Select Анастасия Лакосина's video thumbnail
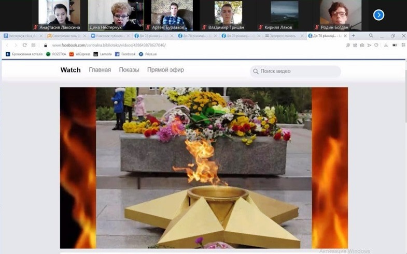 60,15
